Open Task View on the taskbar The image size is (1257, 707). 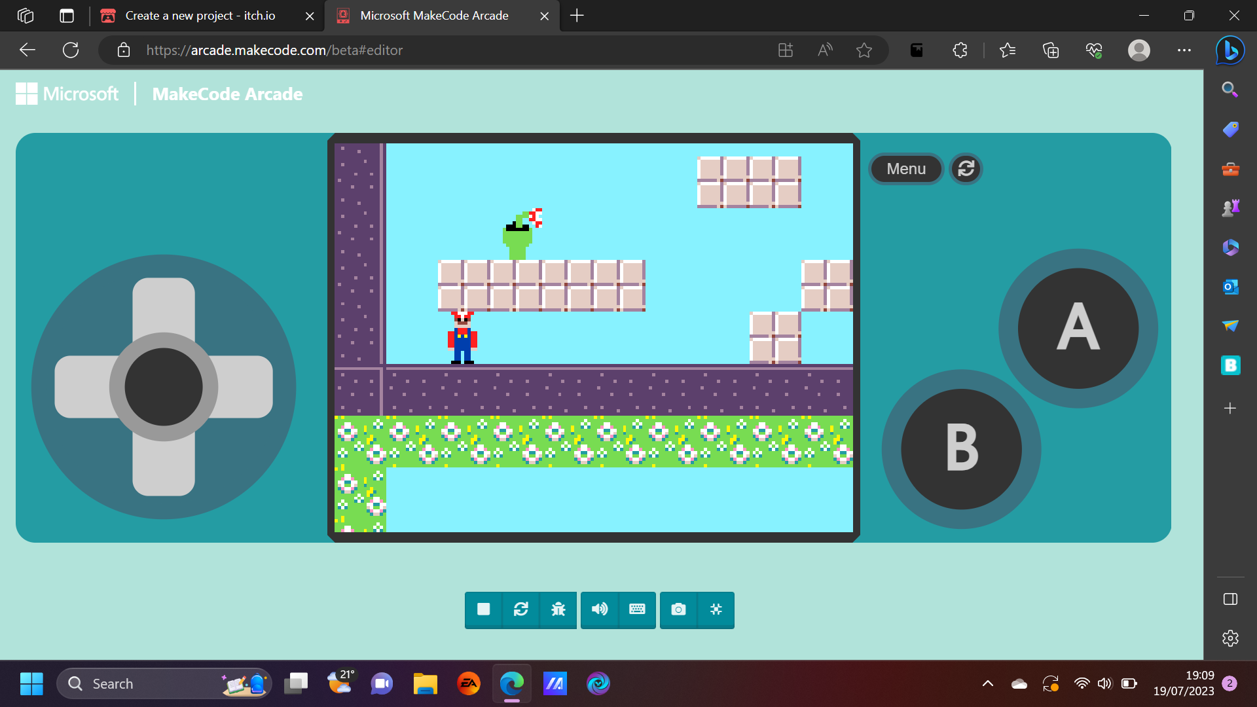[296, 683]
